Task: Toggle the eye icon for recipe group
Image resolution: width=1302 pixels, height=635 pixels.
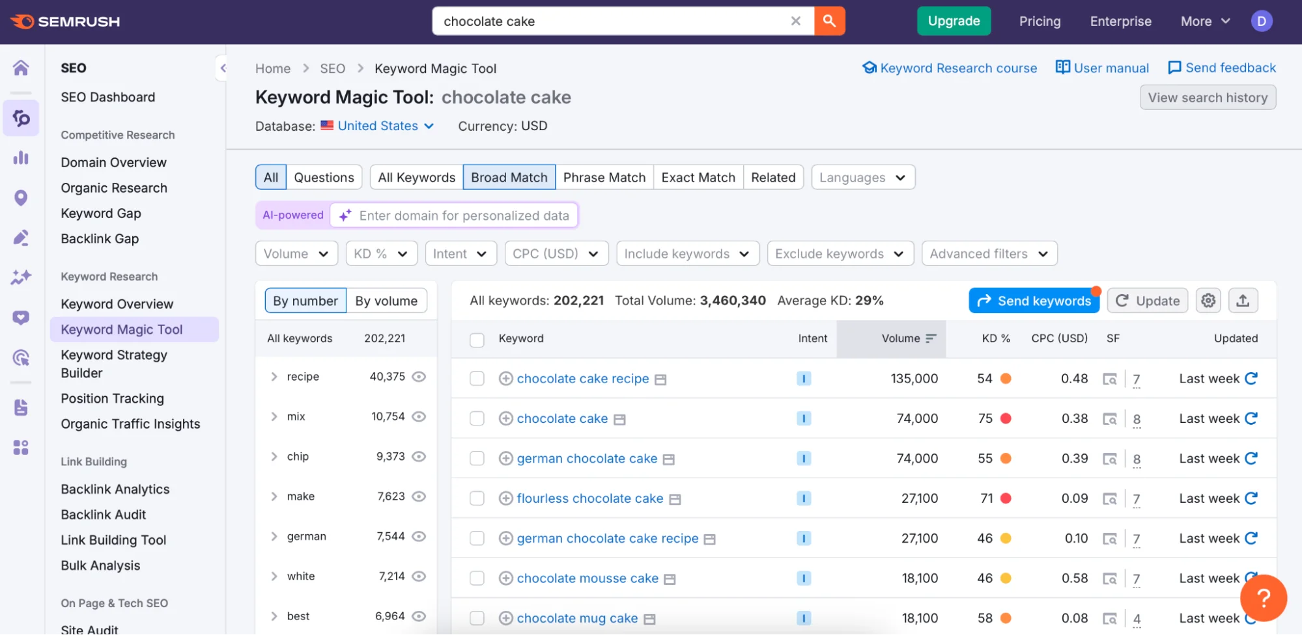Action: [419, 377]
